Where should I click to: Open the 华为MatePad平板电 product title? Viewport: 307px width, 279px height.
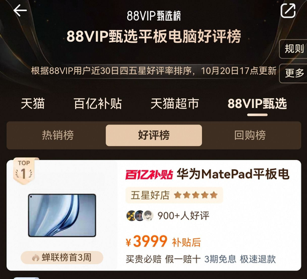click(x=233, y=174)
